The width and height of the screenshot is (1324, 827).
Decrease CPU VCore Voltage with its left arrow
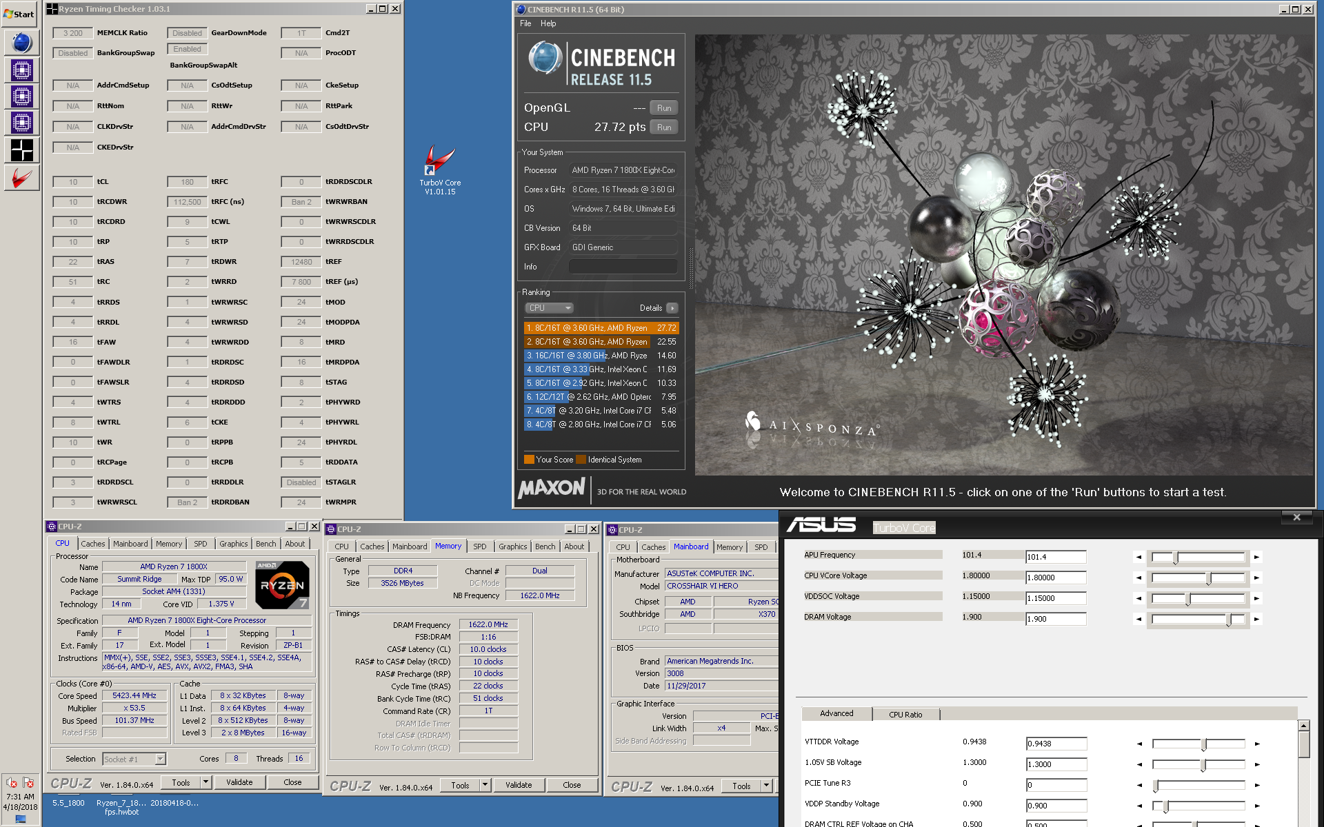[x=1139, y=578]
